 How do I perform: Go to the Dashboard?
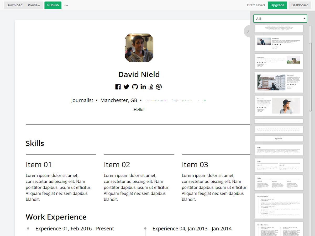(300, 5)
